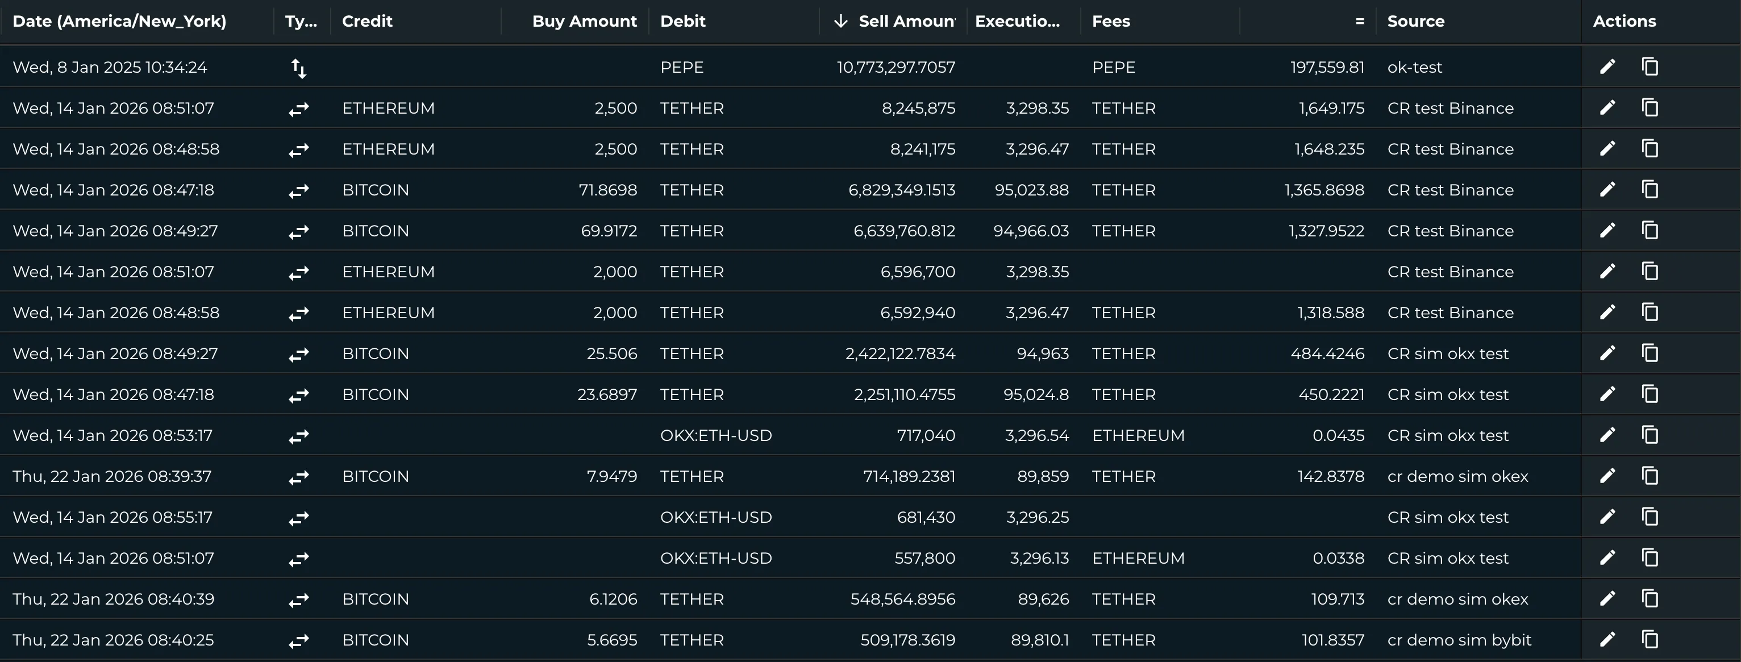Screen dimensions: 1741x662
Task: Click execution price 89,626 cell
Action: pos(1043,599)
